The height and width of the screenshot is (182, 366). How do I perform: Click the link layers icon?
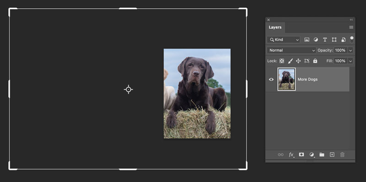pos(280,155)
